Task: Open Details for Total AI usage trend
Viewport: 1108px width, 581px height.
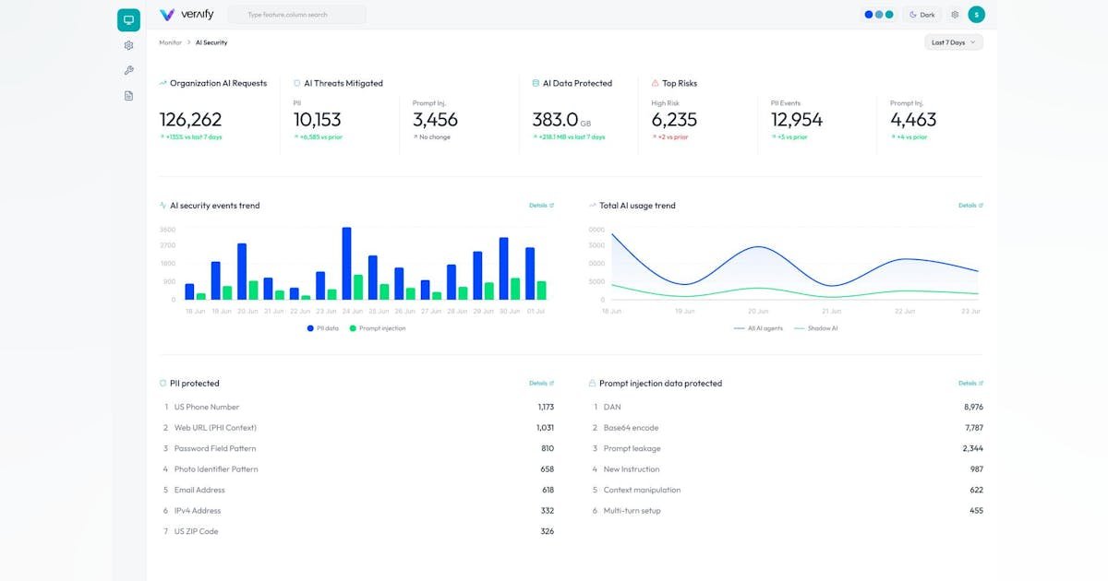Action: click(x=970, y=206)
